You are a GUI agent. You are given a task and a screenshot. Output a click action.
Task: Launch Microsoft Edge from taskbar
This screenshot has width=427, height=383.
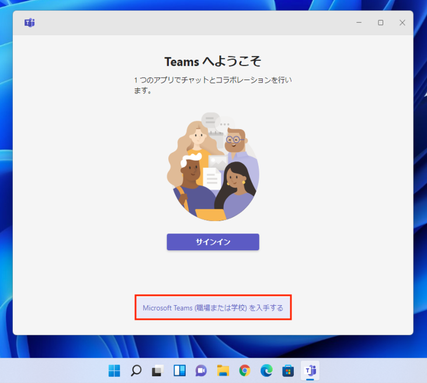pyautogui.click(x=266, y=371)
